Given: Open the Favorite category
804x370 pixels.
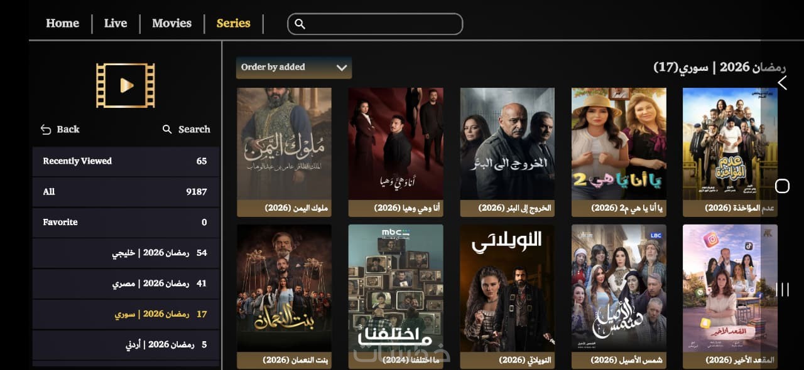Looking at the screenshot, I should [126, 222].
